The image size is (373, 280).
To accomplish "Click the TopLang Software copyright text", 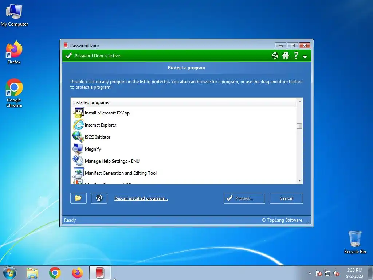I will (x=282, y=220).
